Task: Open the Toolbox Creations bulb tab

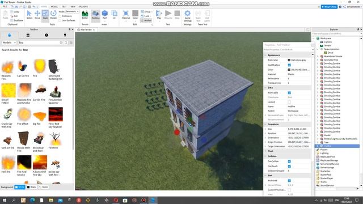Action: click(x=65, y=35)
